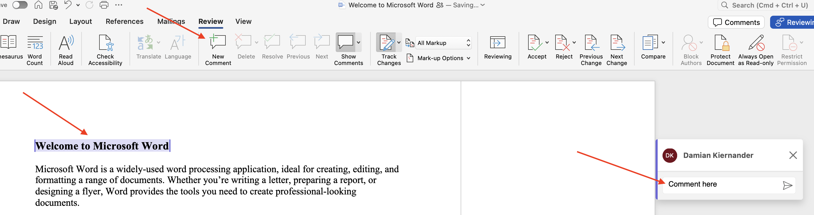Image resolution: width=814 pixels, height=215 pixels.
Task: Switch to the Mailings tab
Action: [171, 21]
